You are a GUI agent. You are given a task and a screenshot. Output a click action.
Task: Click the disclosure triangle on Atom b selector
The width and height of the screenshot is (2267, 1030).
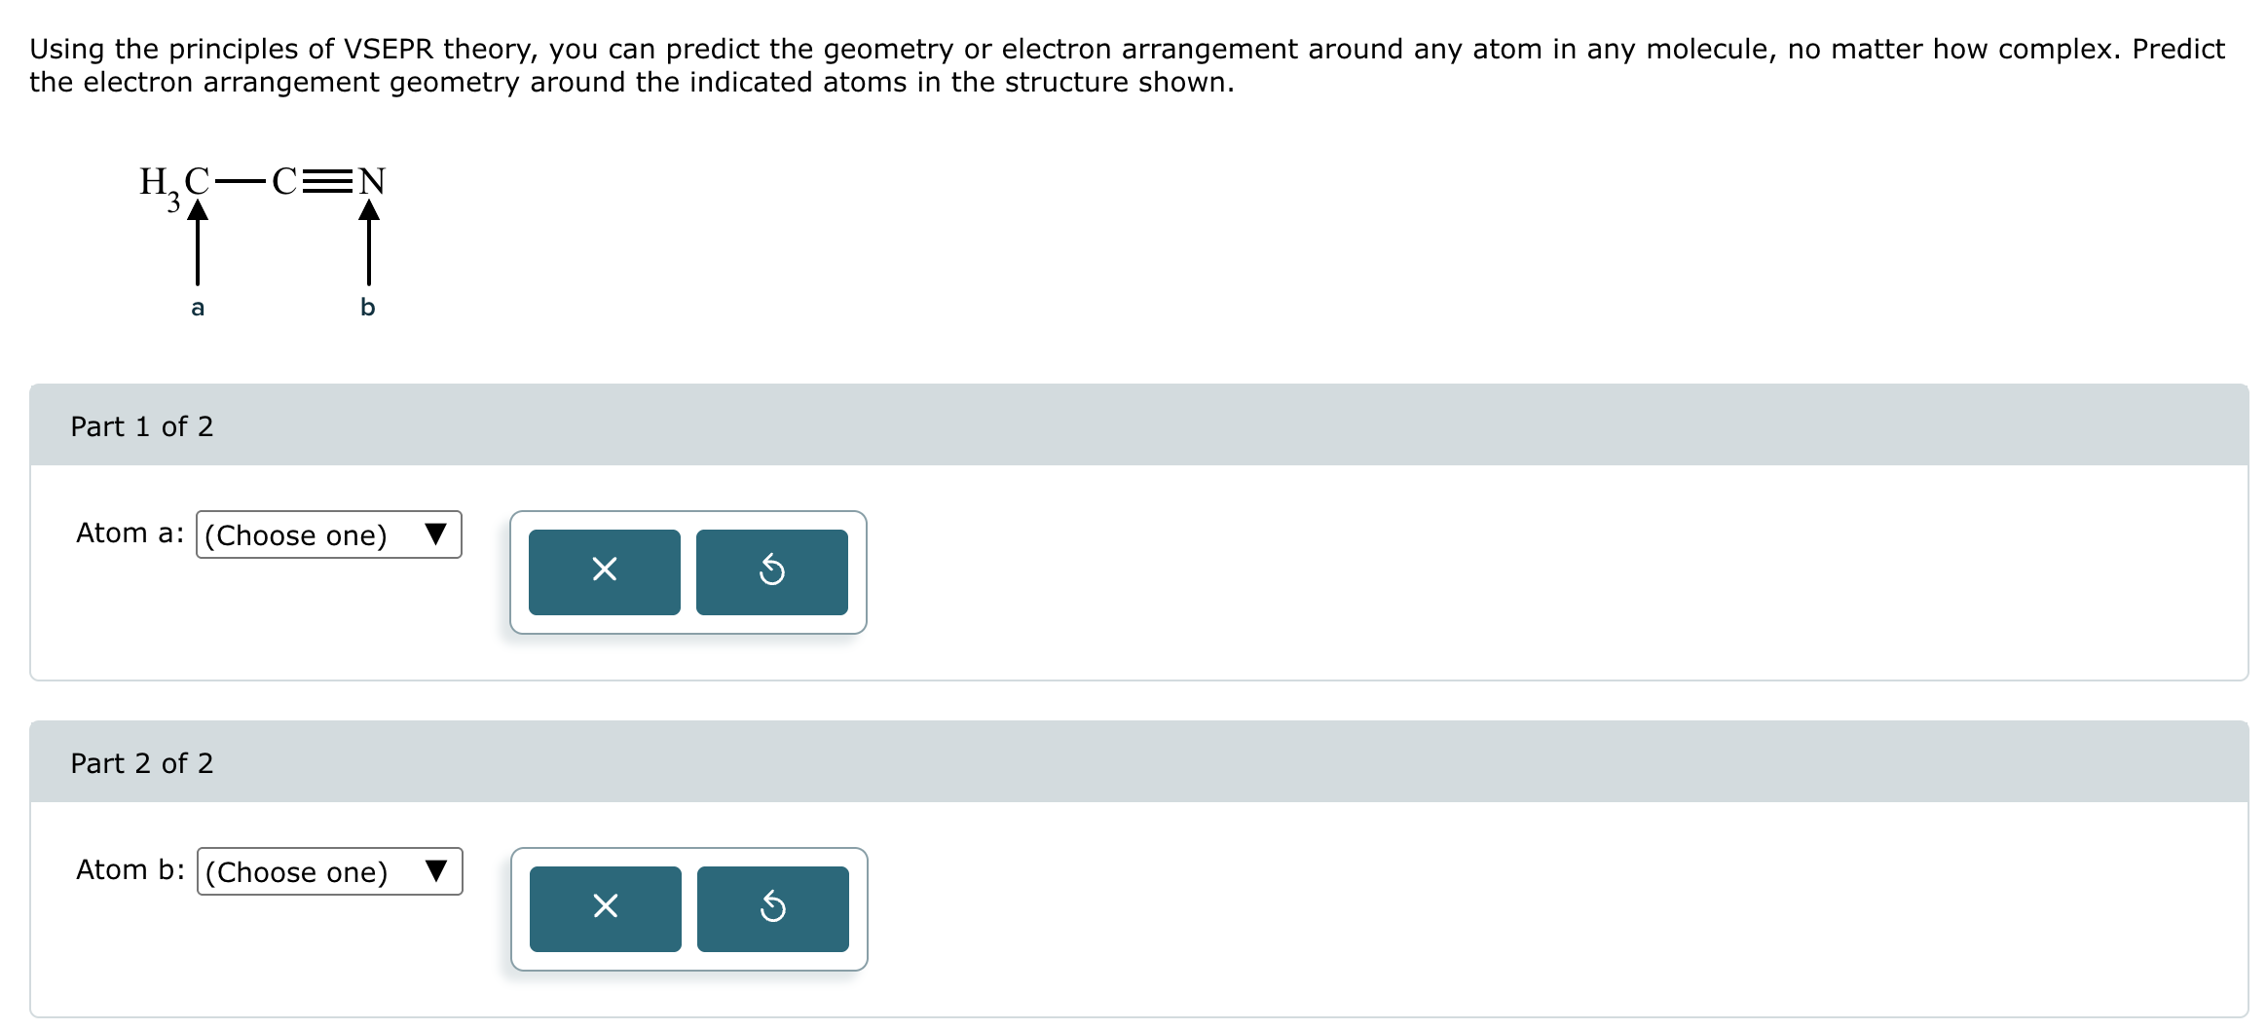pyautogui.click(x=436, y=872)
